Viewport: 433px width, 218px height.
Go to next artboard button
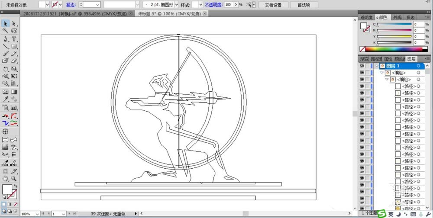(70, 214)
